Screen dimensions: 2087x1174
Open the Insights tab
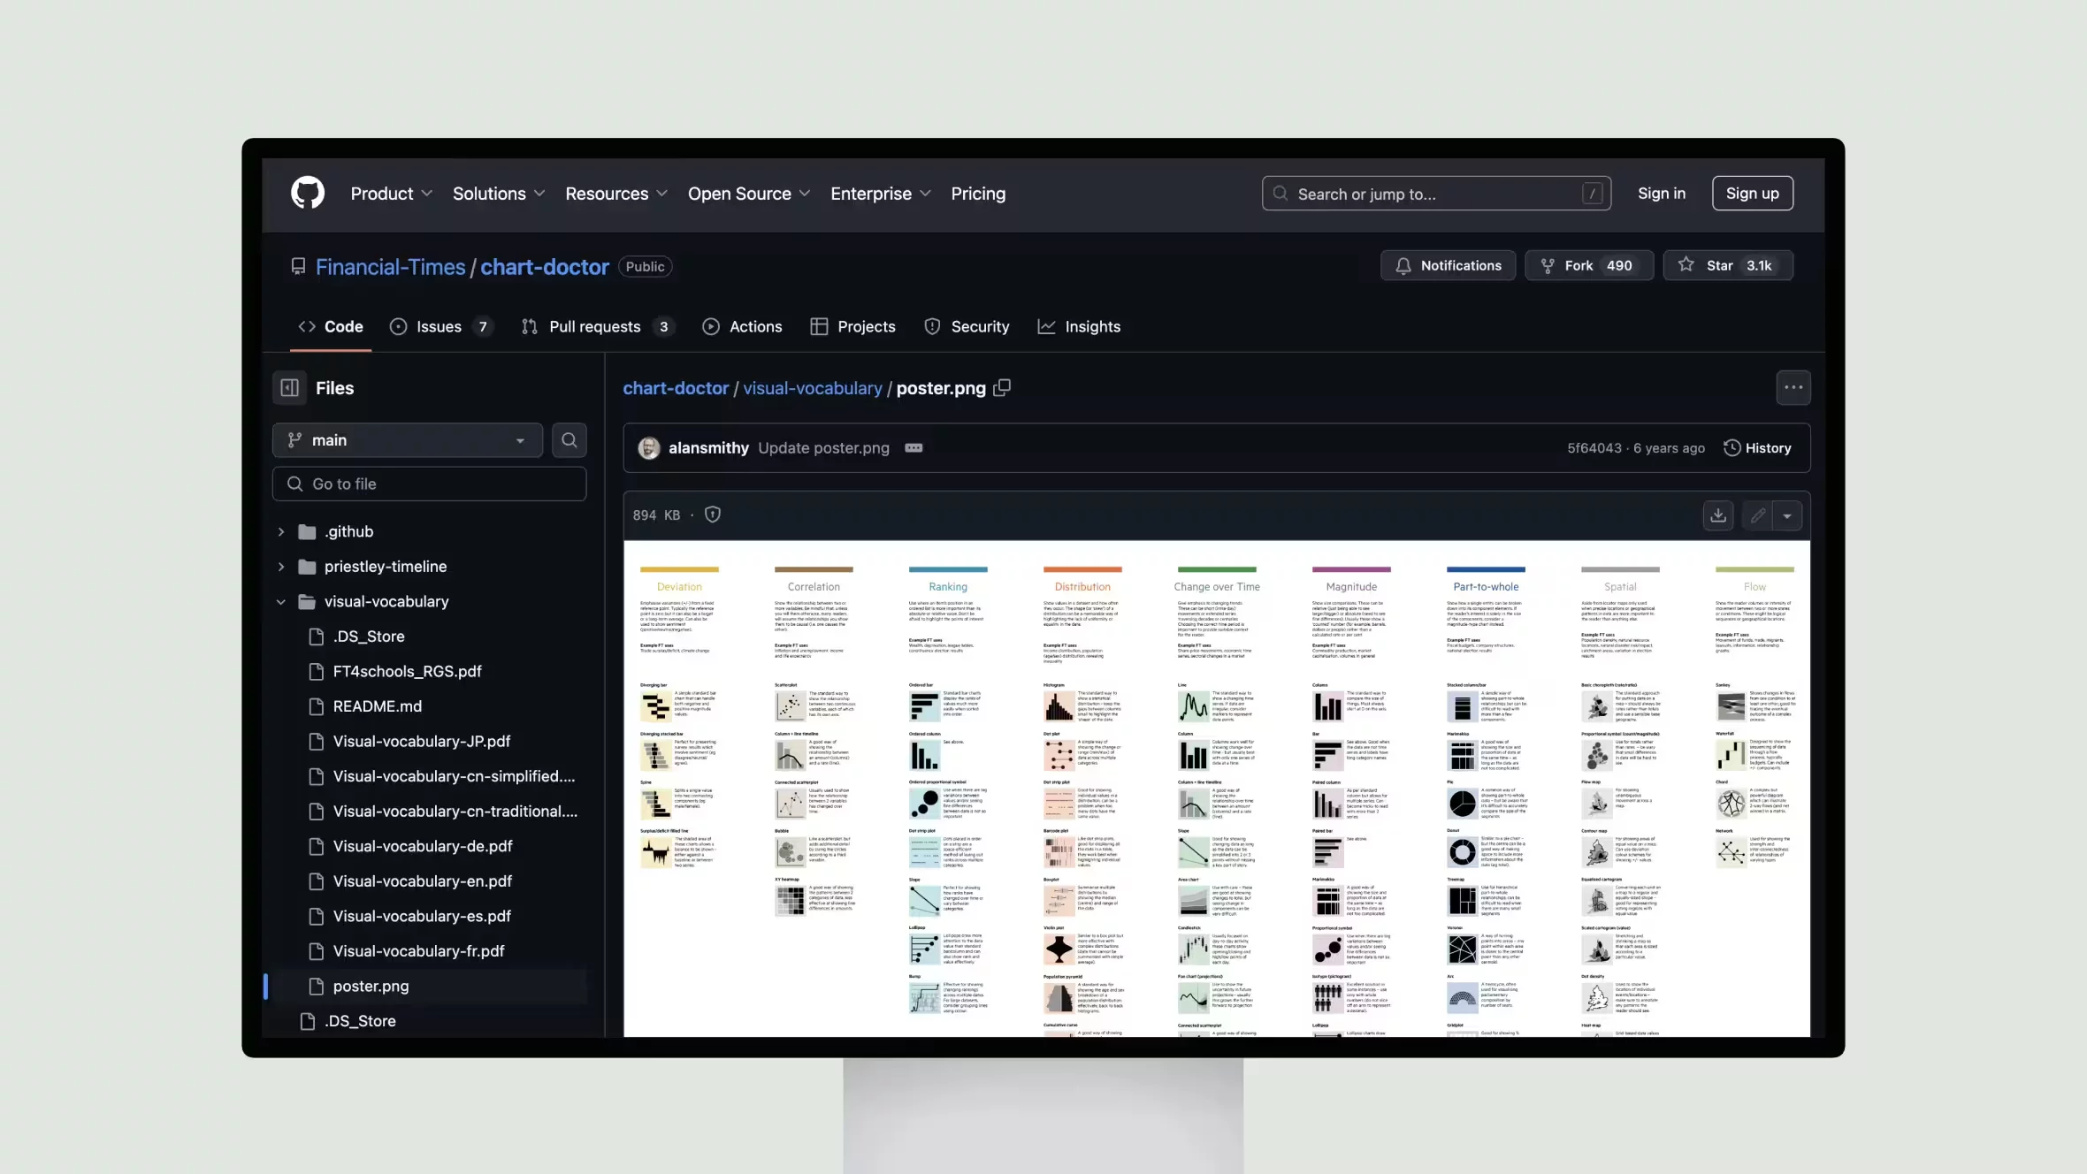pos(1079,326)
